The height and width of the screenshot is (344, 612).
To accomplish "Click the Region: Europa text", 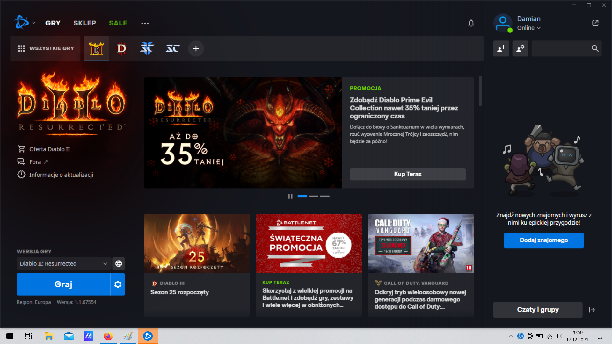I will 34,302.
